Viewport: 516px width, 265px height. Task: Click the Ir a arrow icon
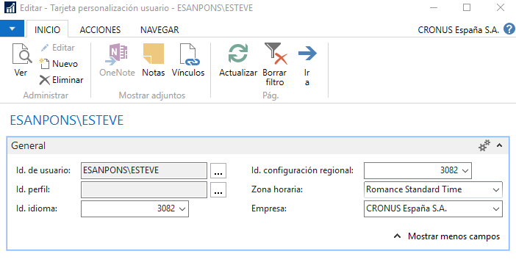click(x=307, y=54)
